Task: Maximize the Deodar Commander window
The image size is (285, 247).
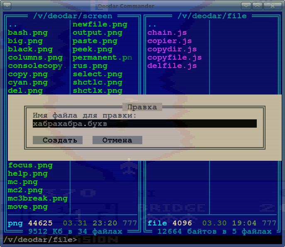Action: click(257, 6)
